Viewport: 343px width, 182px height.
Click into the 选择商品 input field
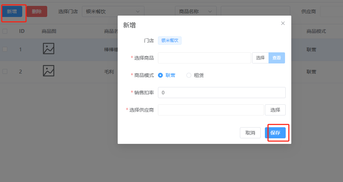204,58
